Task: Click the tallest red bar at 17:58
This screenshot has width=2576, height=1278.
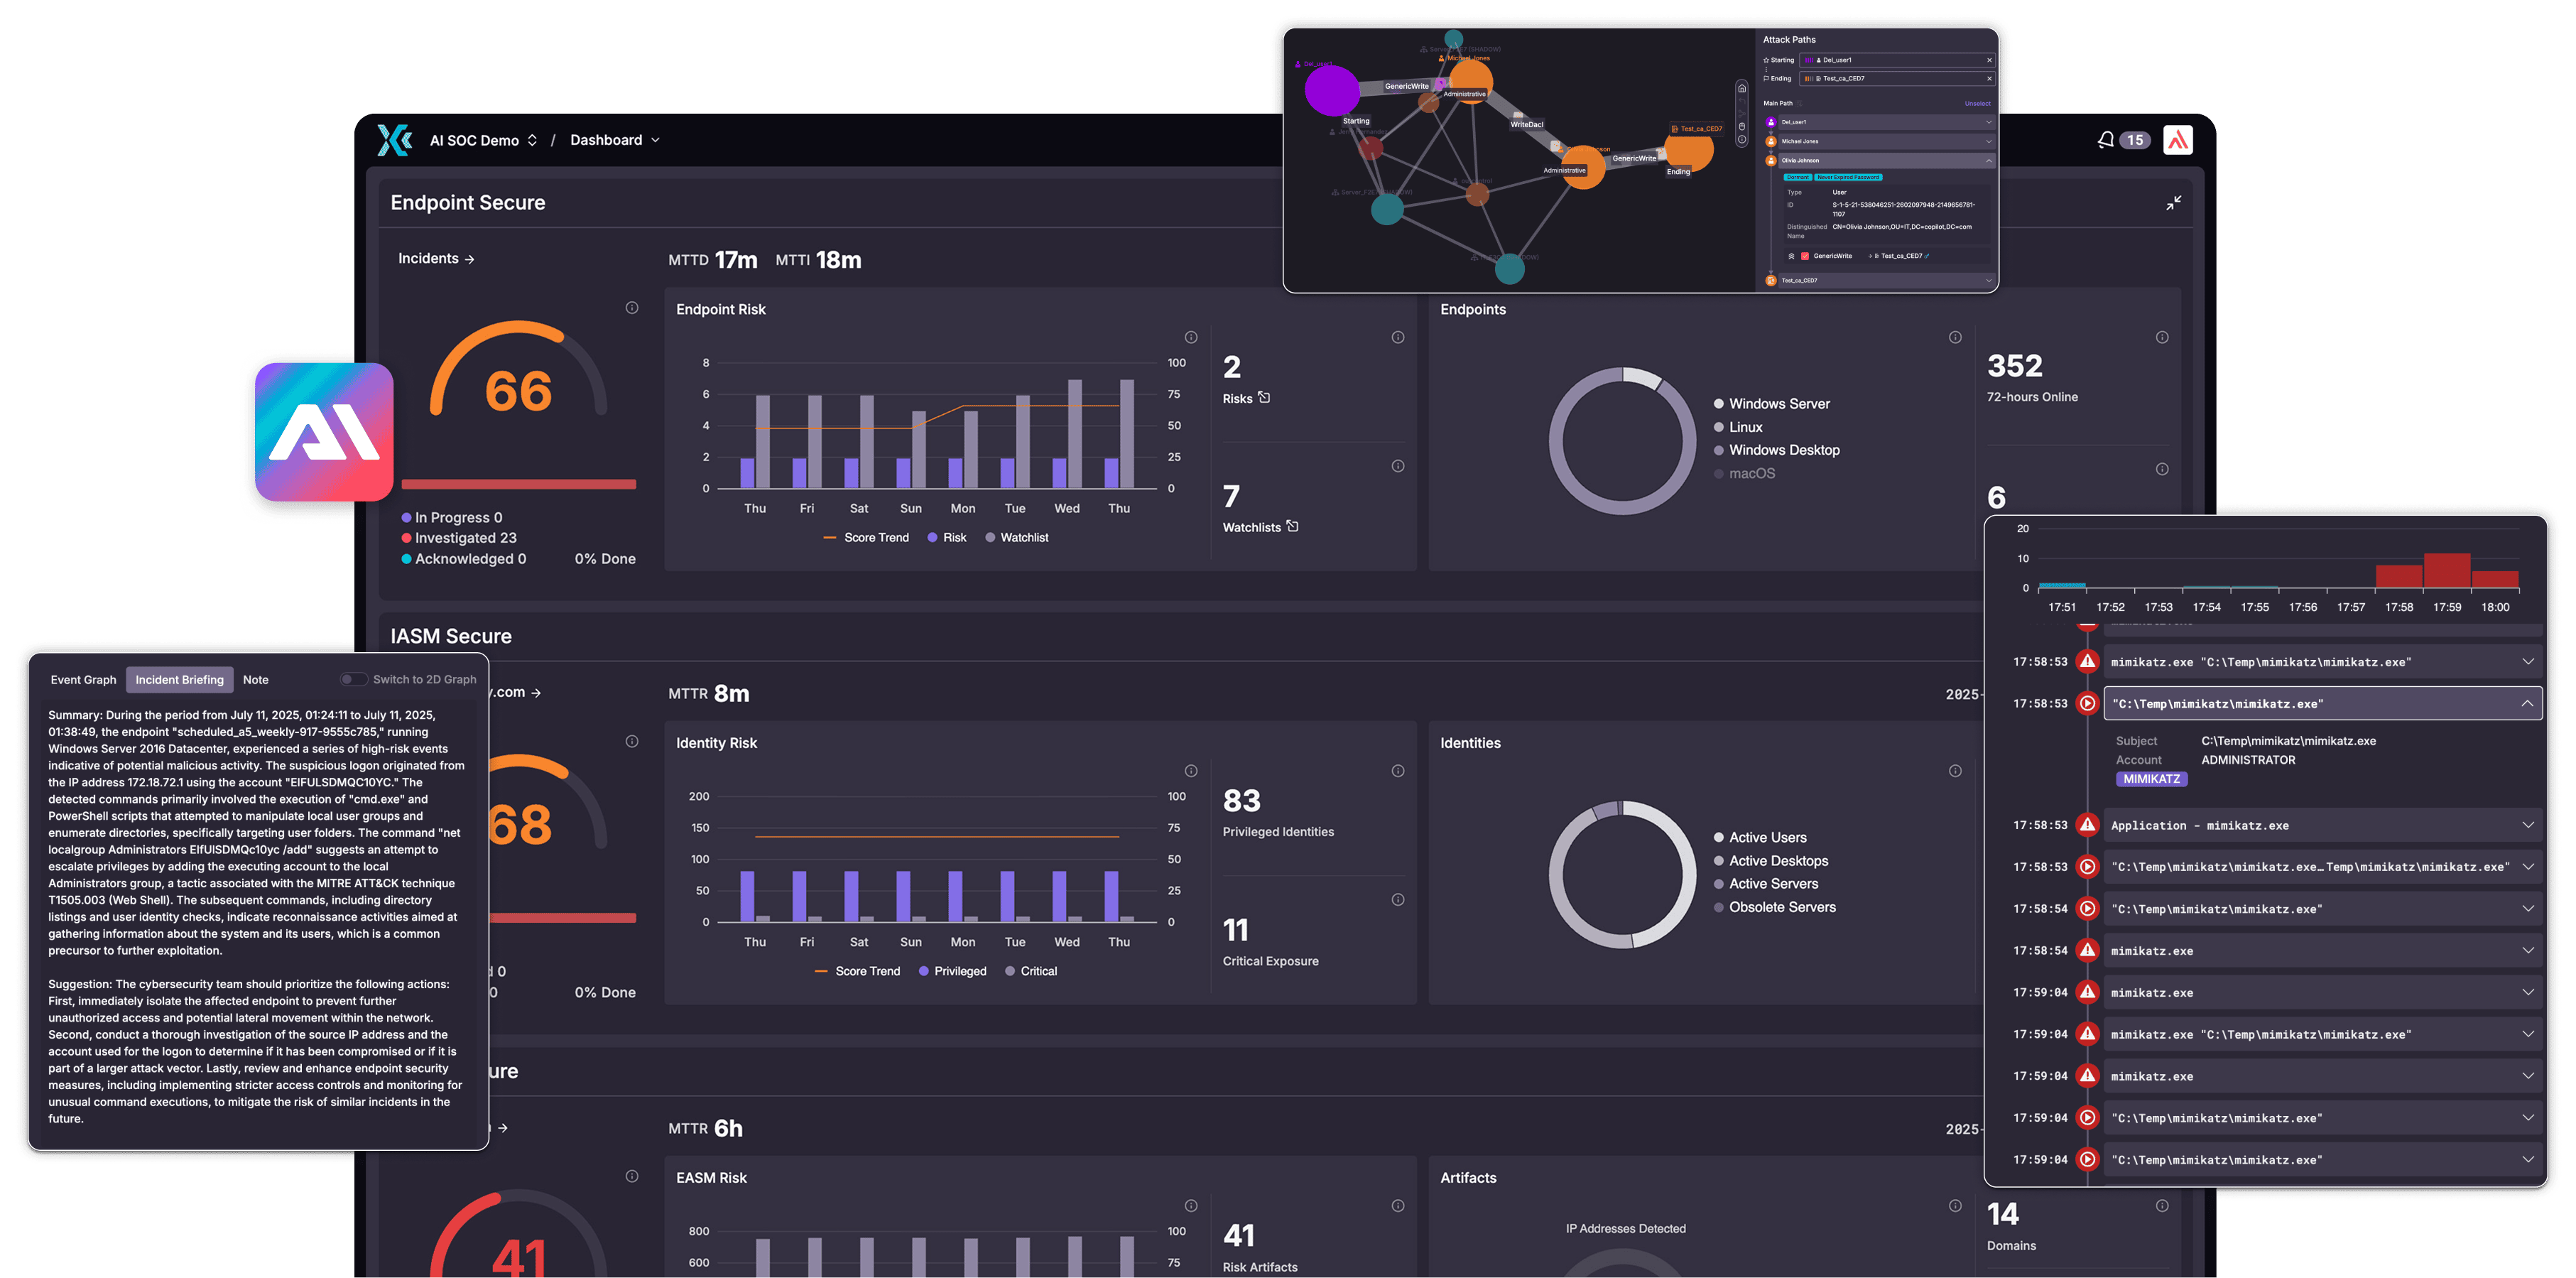Action: (x=2447, y=570)
